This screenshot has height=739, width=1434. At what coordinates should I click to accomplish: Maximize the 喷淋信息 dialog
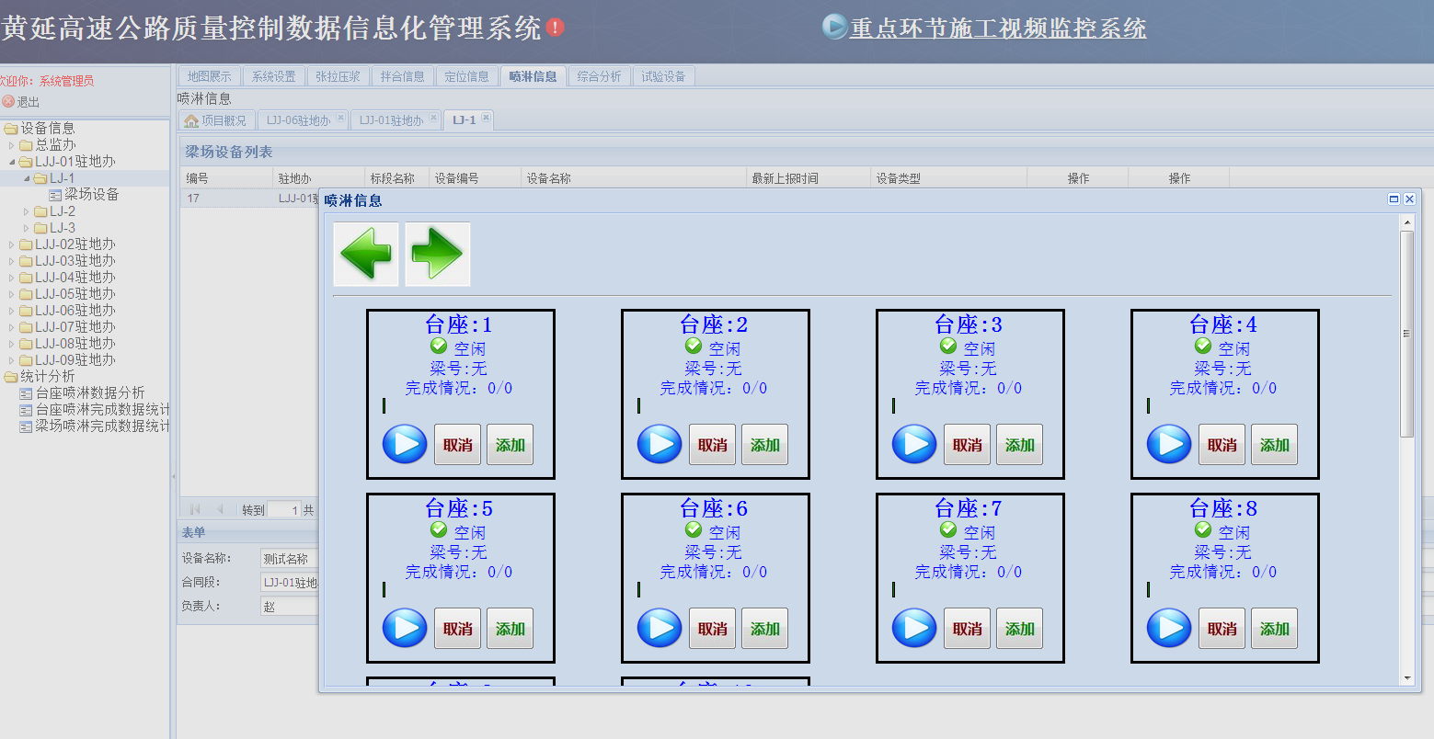pos(1394,199)
